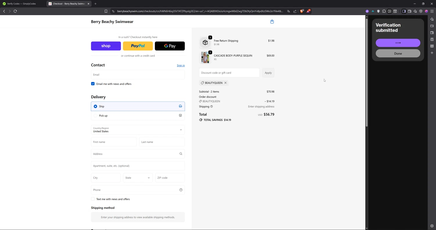The image size is (436, 230).
Task: Open Brave Talk video icon in sidebar
Action: (x=432, y=26)
